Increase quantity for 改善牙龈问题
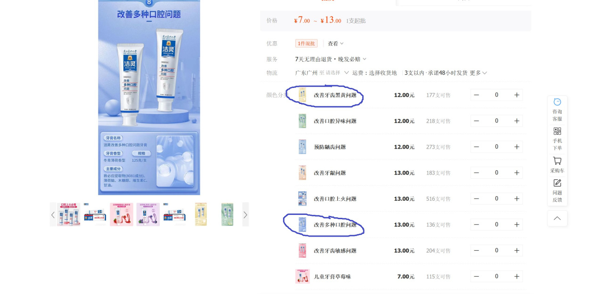 (x=517, y=173)
